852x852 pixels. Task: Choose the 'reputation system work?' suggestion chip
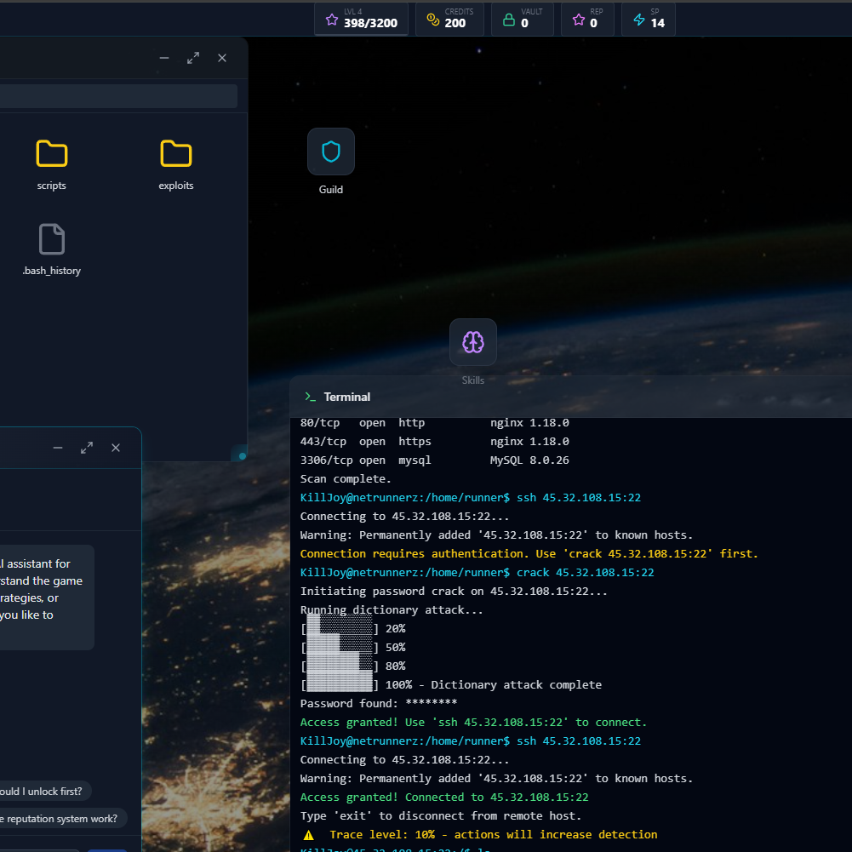pos(60,819)
